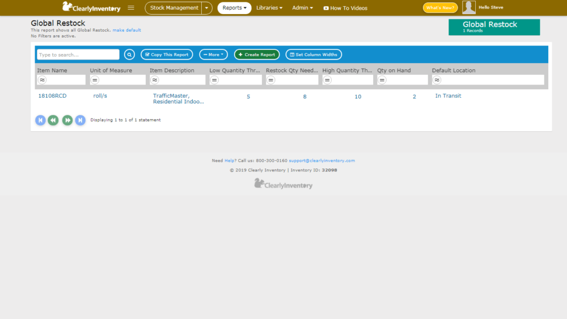Go to last page with pagination icon
Image resolution: width=567 pixels, height=319 pixels.
pos(81,120)
